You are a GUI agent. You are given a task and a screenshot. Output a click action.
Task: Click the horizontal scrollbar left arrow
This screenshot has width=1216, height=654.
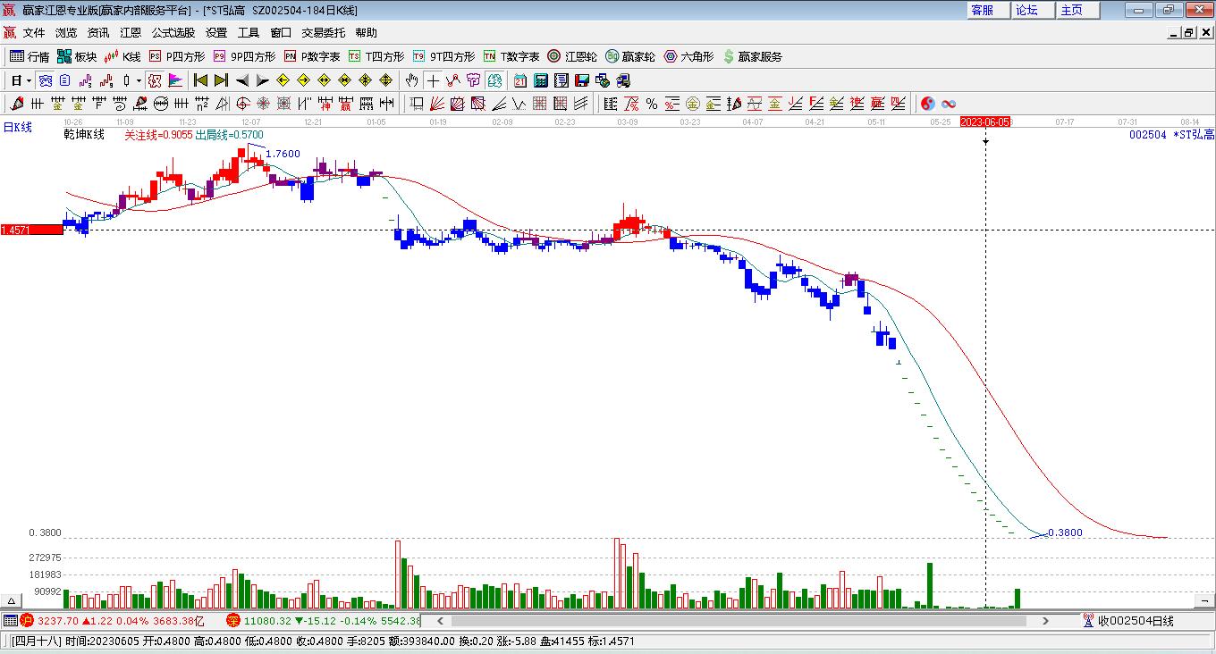[x=440, y=620]
